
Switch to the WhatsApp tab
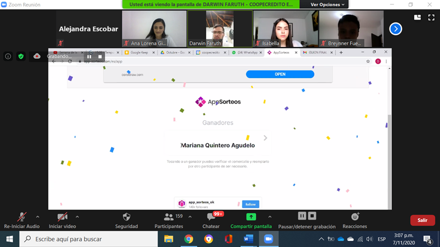246,52
